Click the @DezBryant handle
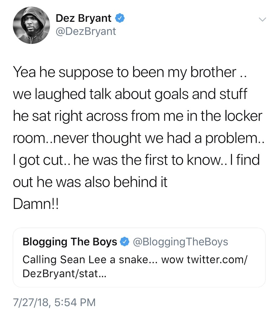 (86, 31)
